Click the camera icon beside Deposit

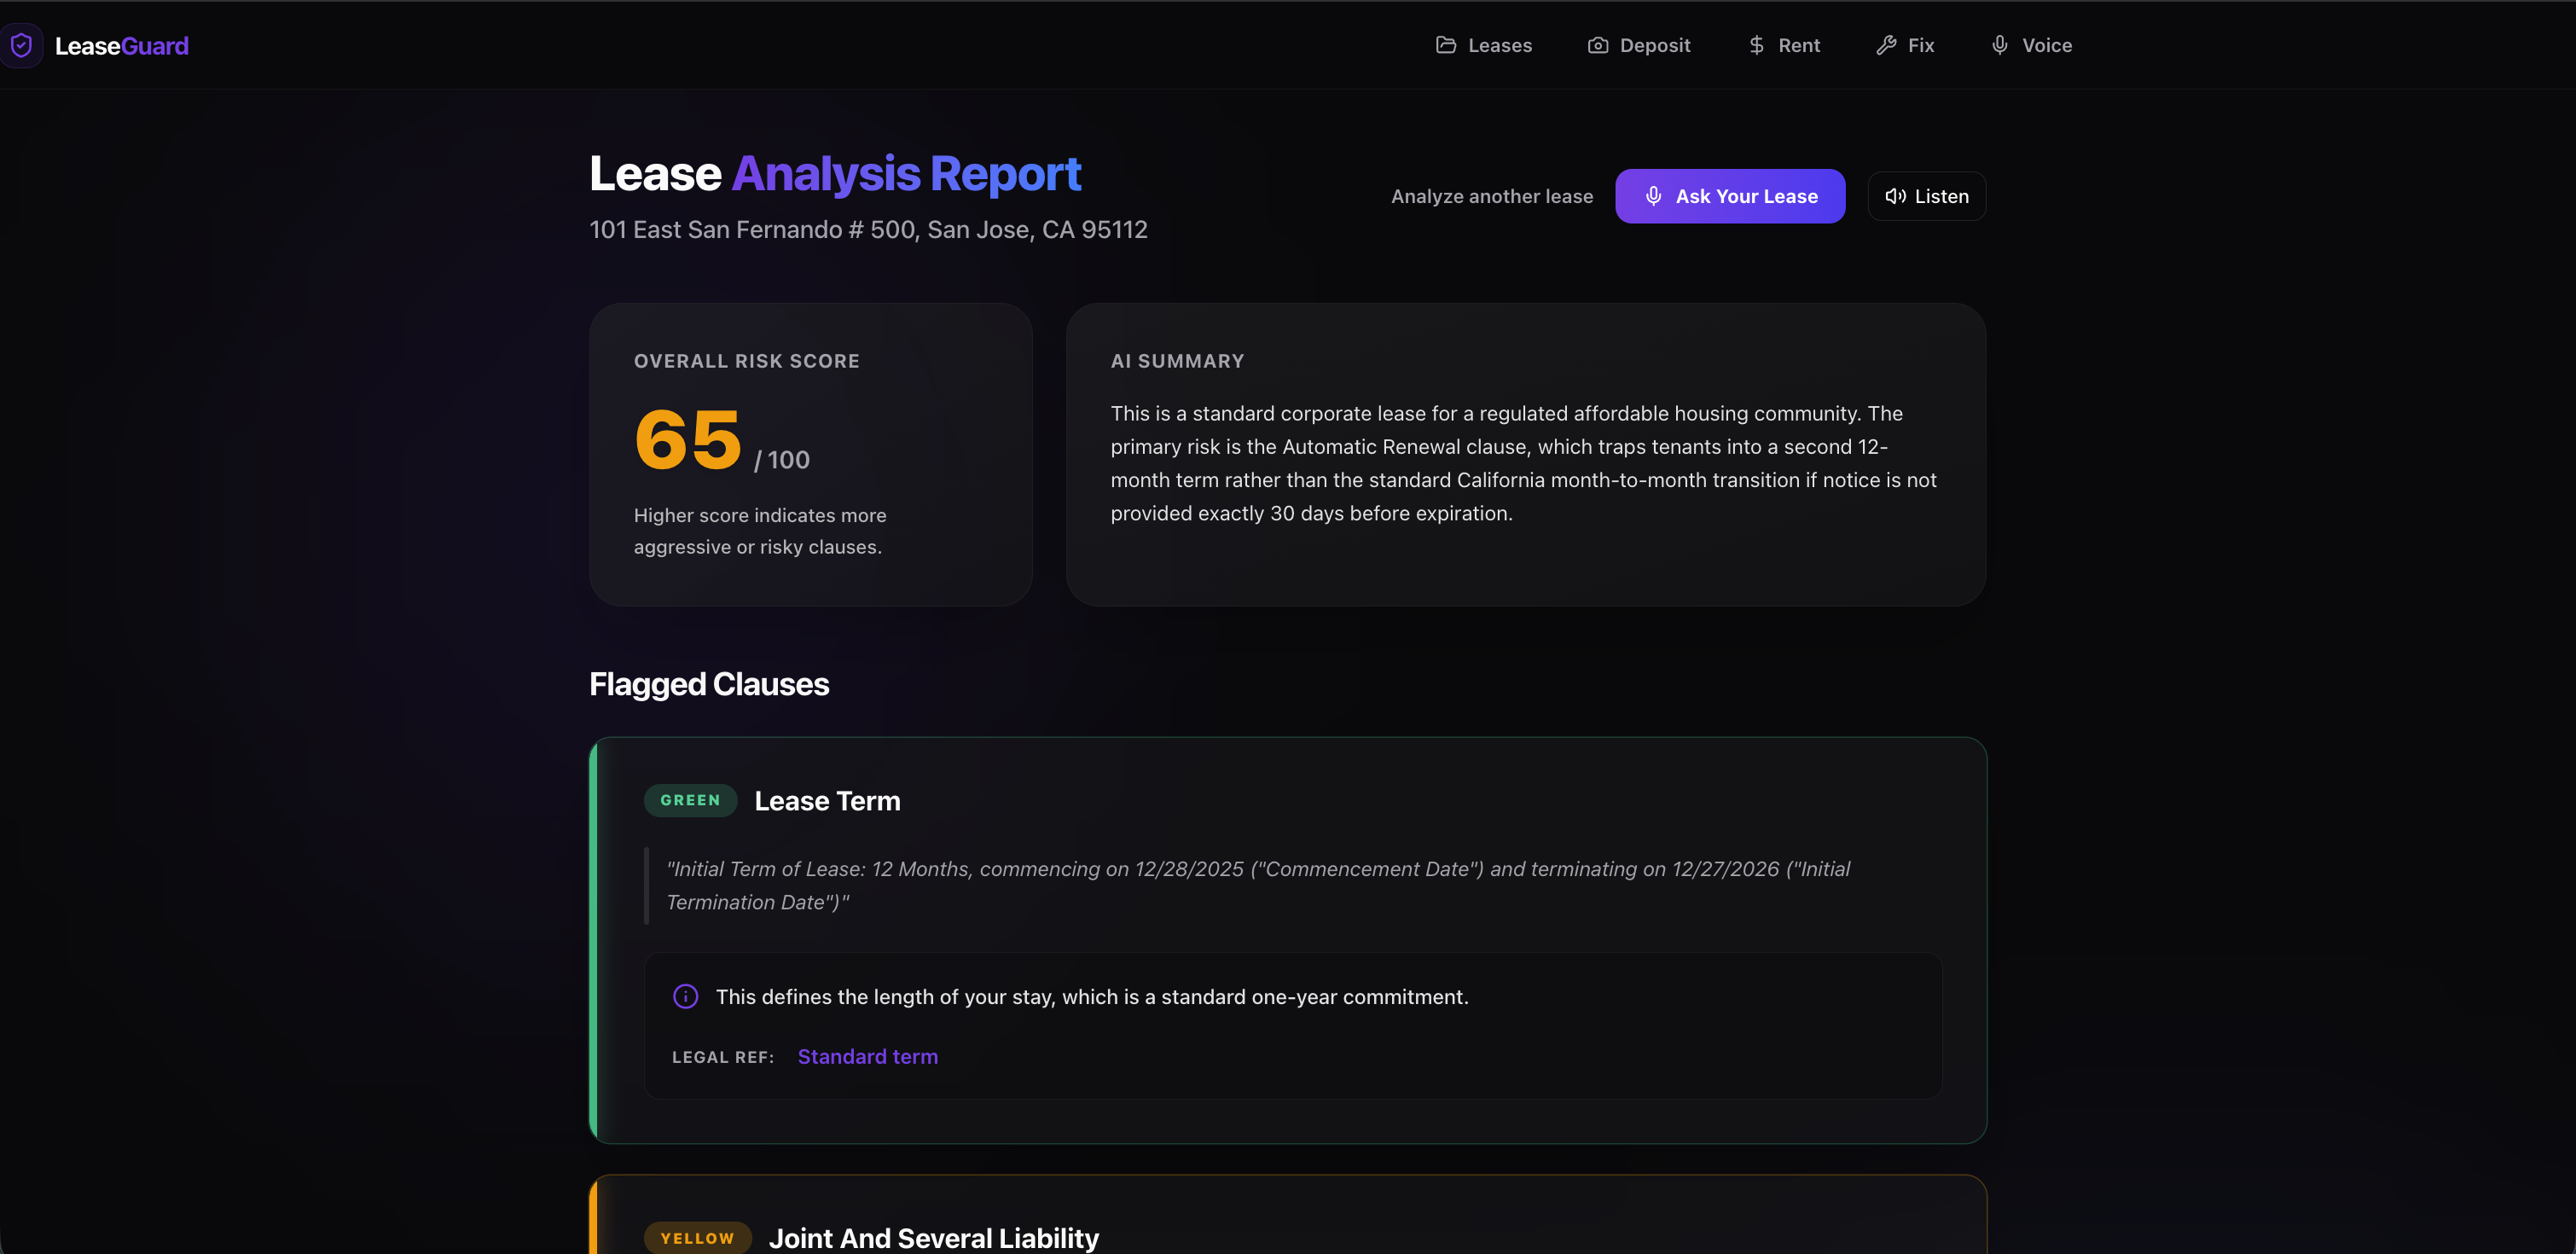1597,45
